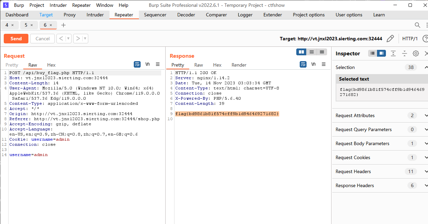Toggle word wrap icon in Response pane
428x224 pixels.
pyautogui.click(x=303, y=64)
